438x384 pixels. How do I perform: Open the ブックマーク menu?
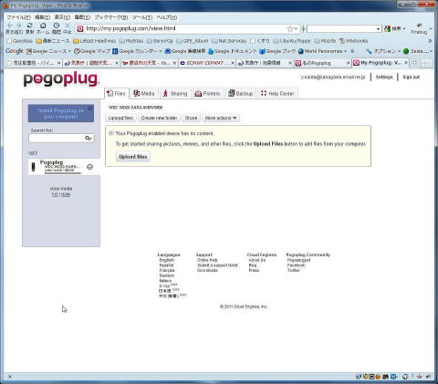pyautogui.click(x=110, y=17)
